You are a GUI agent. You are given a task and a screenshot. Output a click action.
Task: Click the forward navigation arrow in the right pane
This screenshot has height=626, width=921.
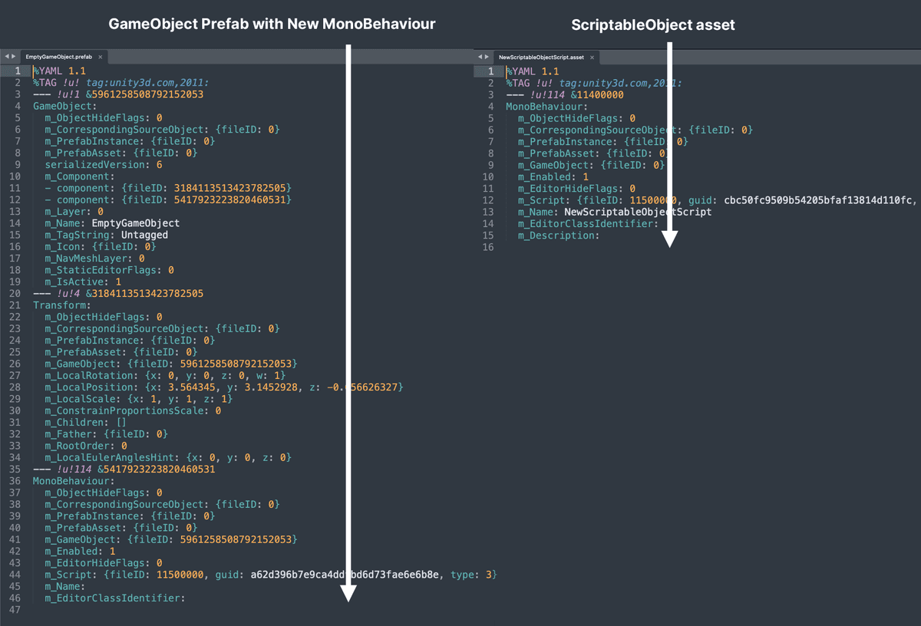pos(486,56)
